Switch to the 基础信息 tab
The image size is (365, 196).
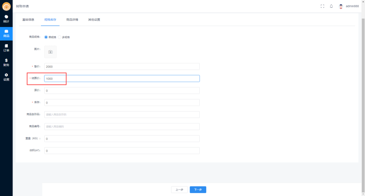[29, 19]
